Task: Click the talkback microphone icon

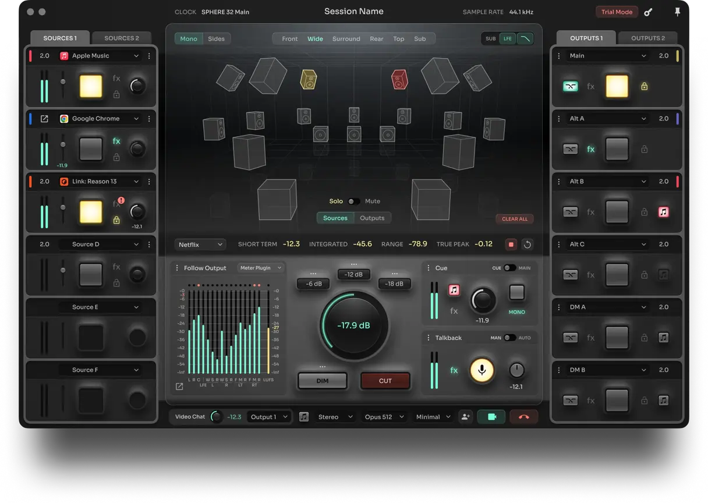Action: 482,370
